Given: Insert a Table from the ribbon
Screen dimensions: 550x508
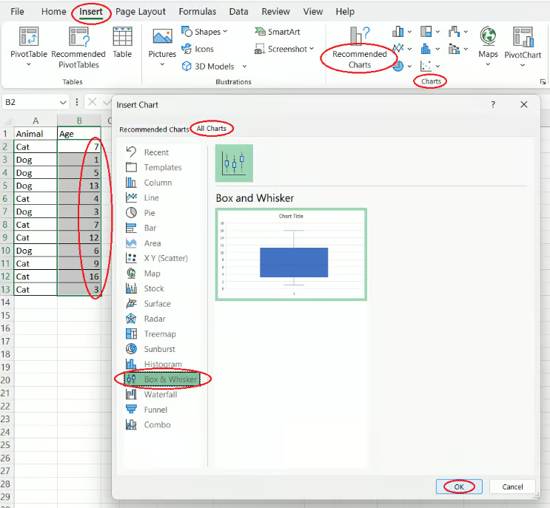Looking at the screenshot, I should pyautogui.click(x=122, y=38).
